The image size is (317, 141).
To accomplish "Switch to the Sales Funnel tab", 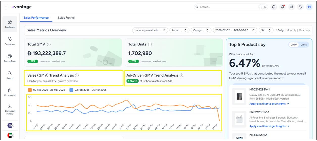I will [x=66, y=18].
